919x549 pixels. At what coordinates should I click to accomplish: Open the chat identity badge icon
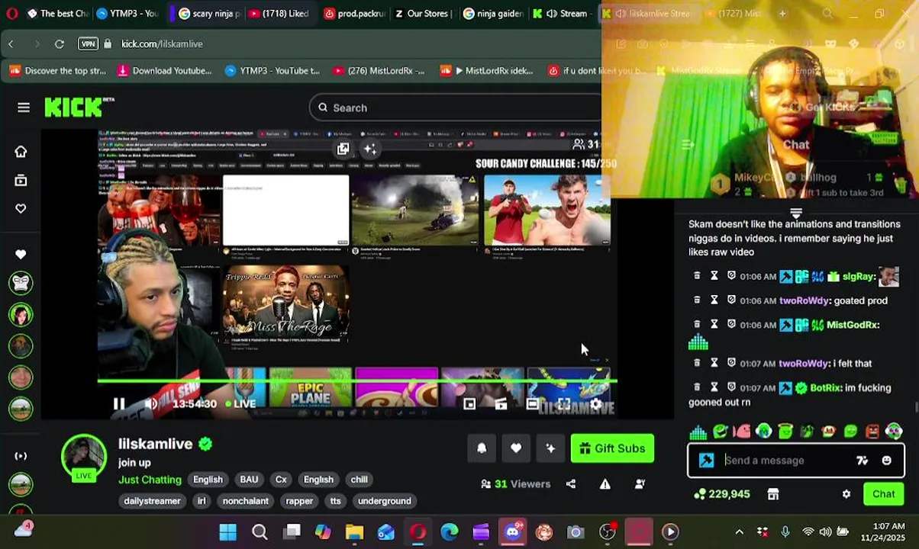click(707, 461)
